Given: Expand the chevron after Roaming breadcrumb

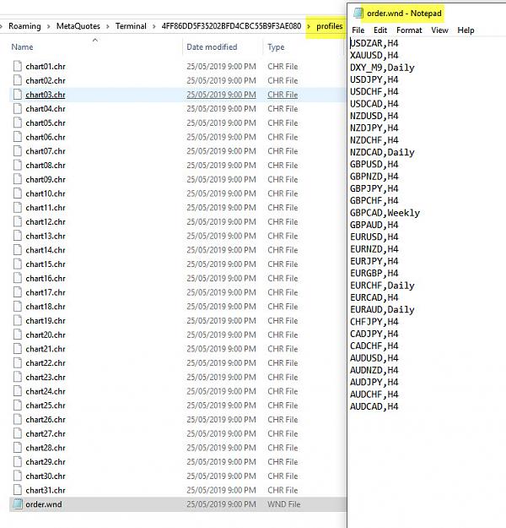Looking at the screenshot, I should pos(49,26).
